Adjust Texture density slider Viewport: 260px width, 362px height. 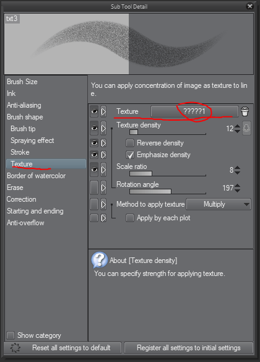point(168,132)
